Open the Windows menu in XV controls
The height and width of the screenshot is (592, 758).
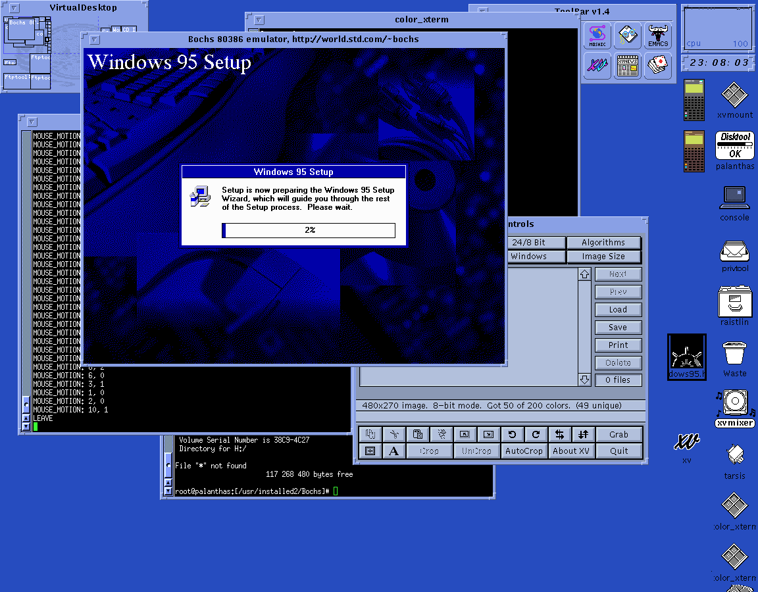pyautogui.click(x=536, y=257)
